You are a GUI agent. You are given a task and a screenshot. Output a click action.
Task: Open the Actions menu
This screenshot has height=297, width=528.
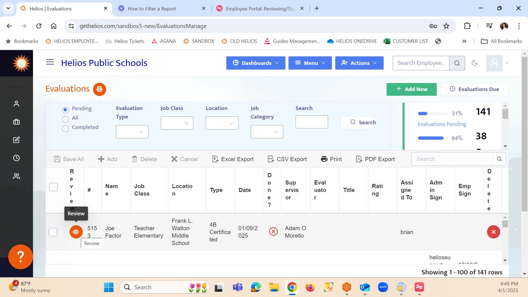[359, 63]
